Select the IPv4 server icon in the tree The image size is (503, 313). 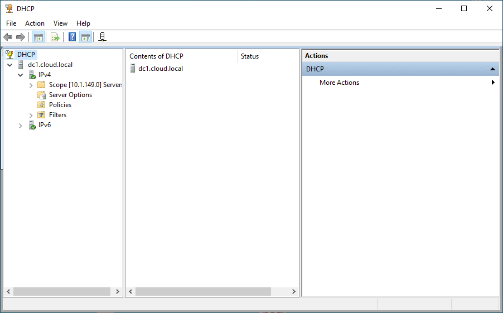(32, 75)
